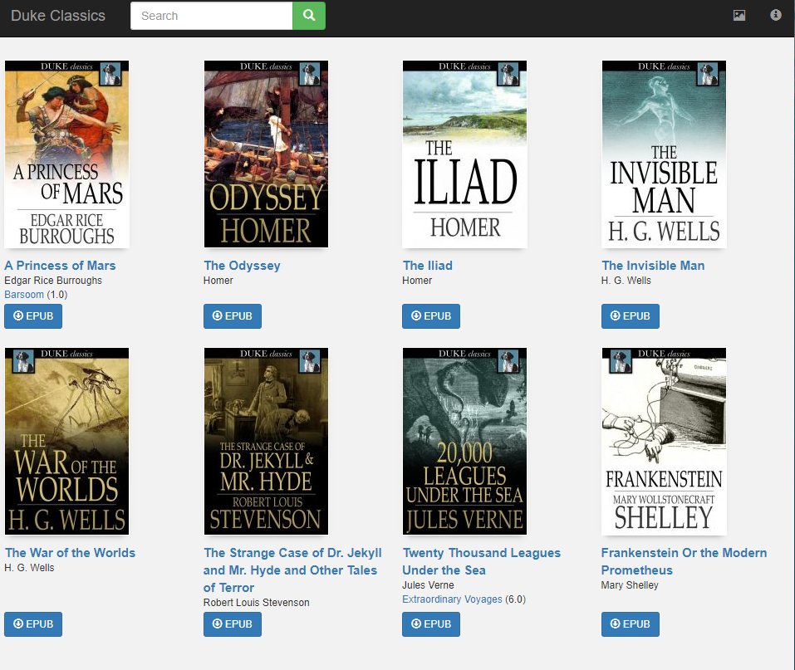Open the Frankenstein cover thumbnail
The image size is (795, 670).
tap(665, 442)
